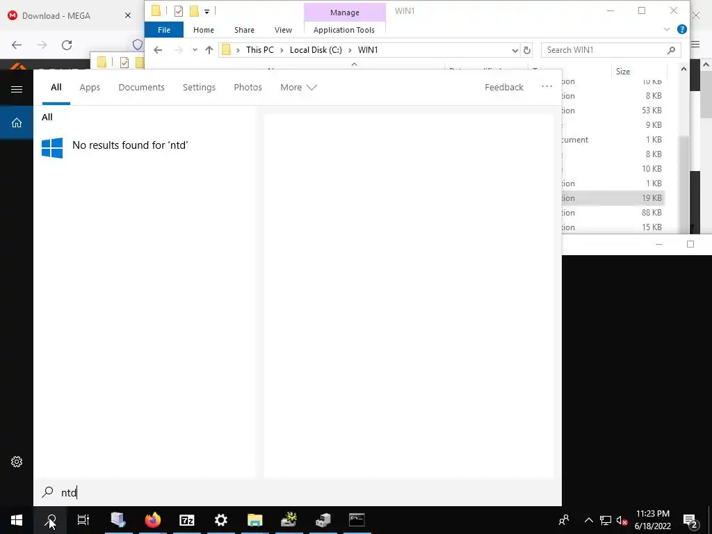Screen dimensions: 712x534
Task: Click the Properties quick access toolbar icon
Action: coord(179,11)
